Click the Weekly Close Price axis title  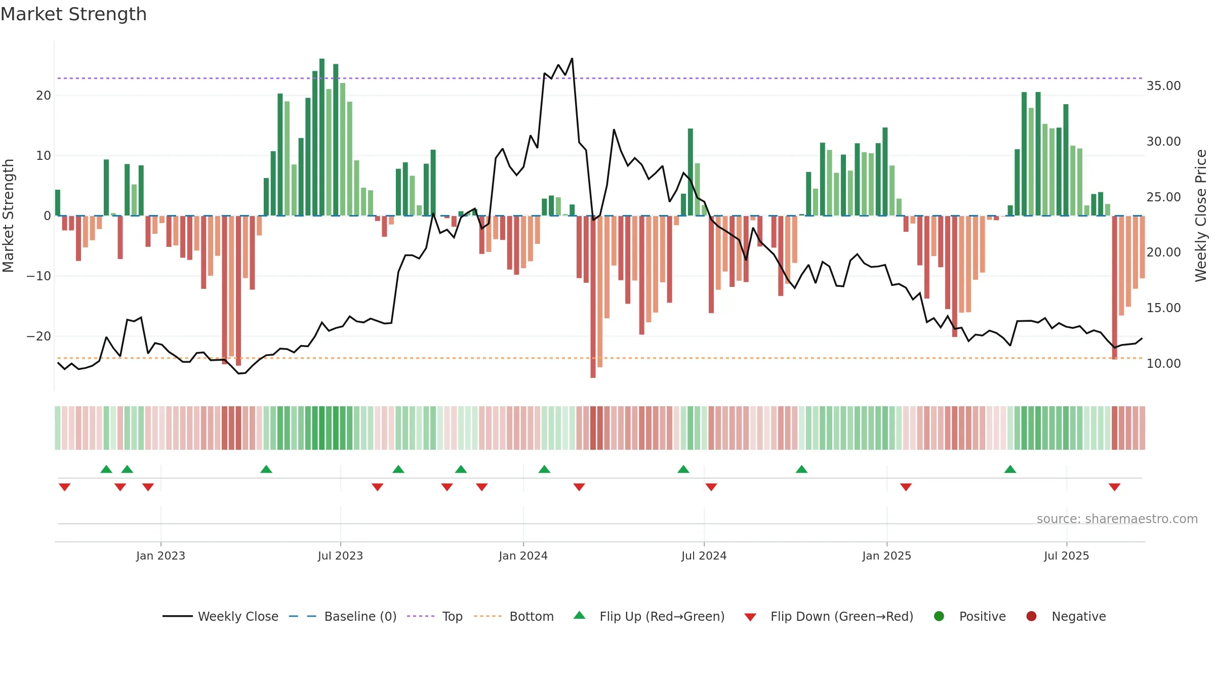[1201, 216]
